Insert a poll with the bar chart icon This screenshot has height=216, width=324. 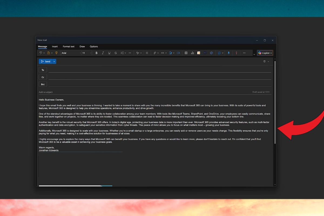193,53
